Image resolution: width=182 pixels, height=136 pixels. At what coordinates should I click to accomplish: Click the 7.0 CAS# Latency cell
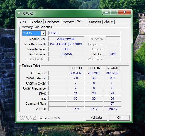[x=76, y=78]
